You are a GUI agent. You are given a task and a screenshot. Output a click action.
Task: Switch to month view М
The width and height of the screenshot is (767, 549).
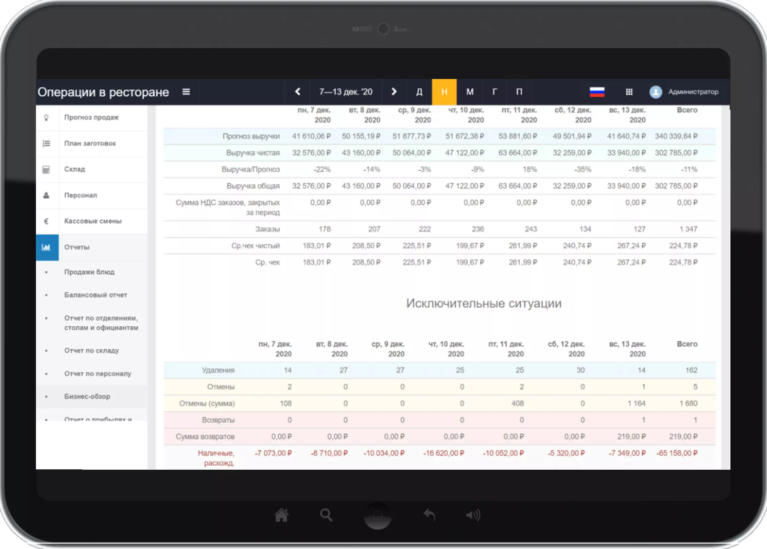pos(470,92)
